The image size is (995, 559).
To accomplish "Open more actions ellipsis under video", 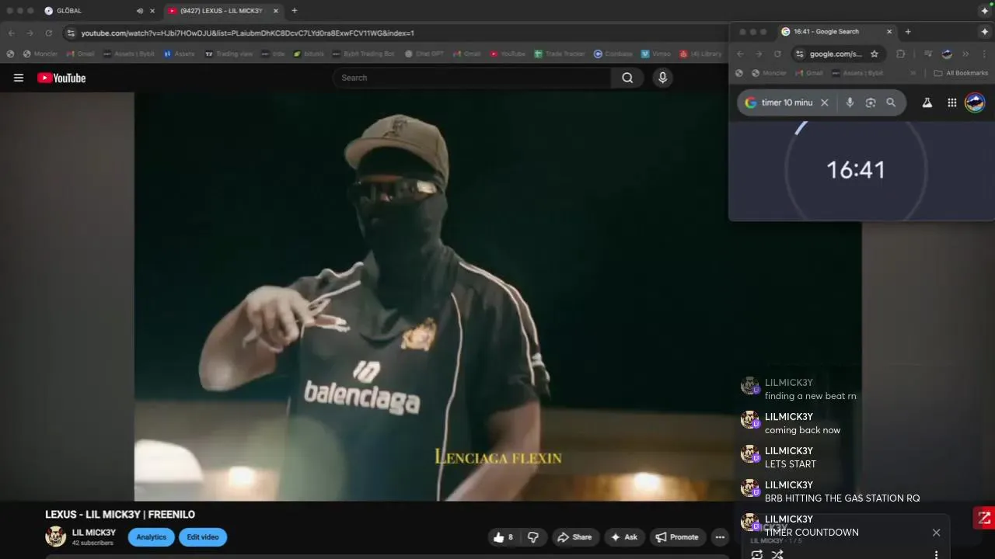I will pos(720,537).
